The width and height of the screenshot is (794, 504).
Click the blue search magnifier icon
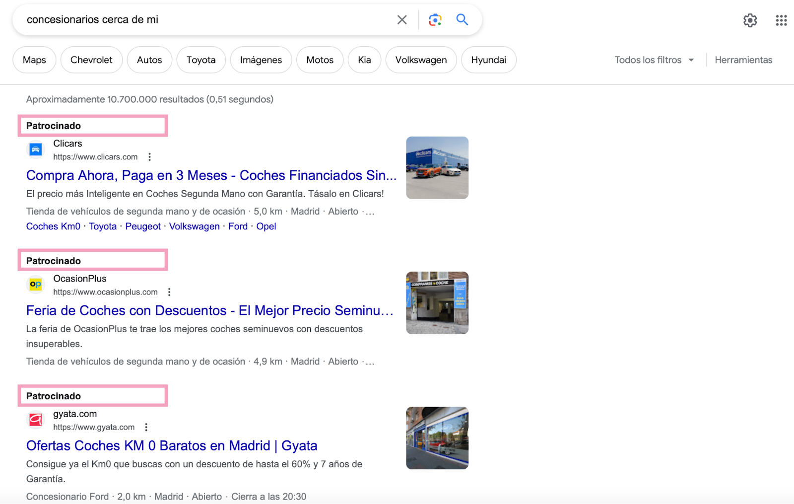tap(462, 19)
